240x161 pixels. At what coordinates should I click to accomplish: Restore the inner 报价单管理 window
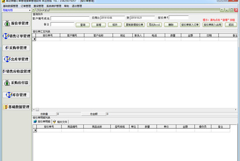pyautogui.click(x=232, y=10)
